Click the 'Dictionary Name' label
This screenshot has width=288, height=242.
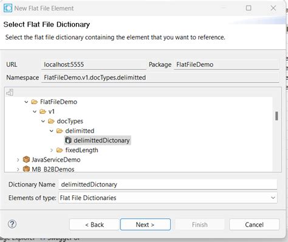(x=32, y=184)
